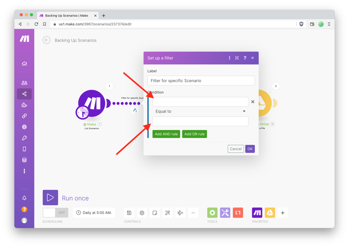The image size is (349, 247).
Task: Reload the page in browser
Action: pos(36,24)
